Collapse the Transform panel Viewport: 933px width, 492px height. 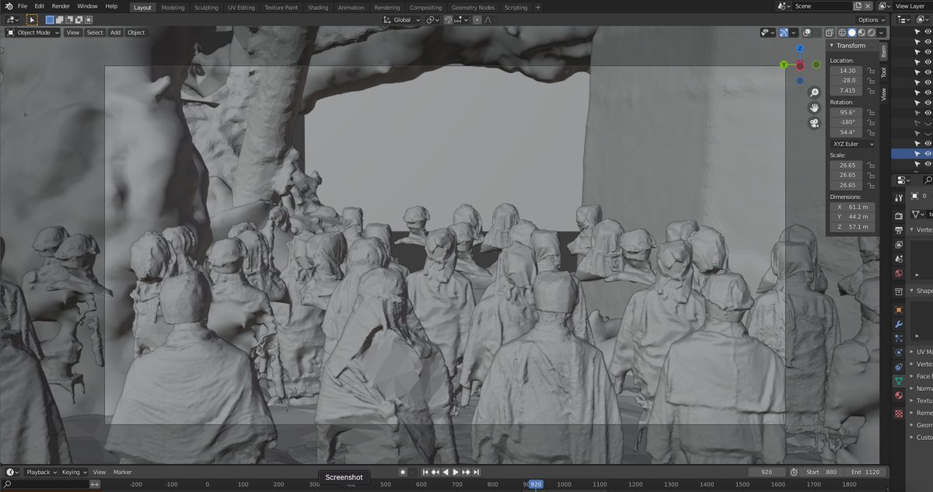click(x=831, y=46)
